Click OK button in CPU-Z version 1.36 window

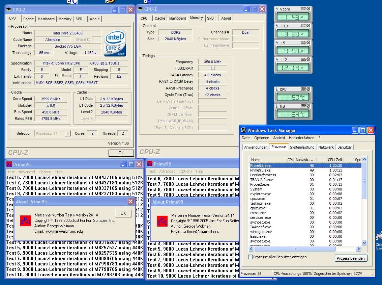pos(121,153)
